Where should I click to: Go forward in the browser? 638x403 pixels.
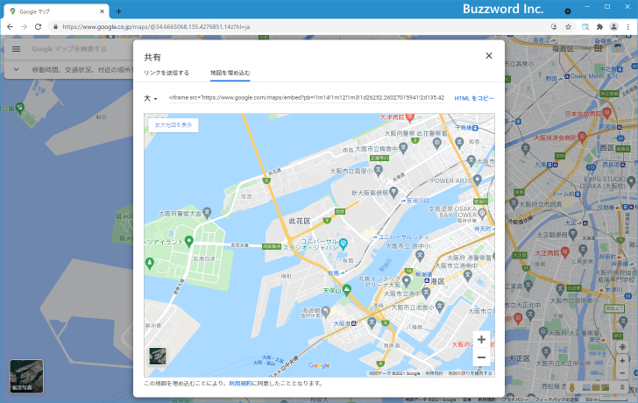coord(24,27)
